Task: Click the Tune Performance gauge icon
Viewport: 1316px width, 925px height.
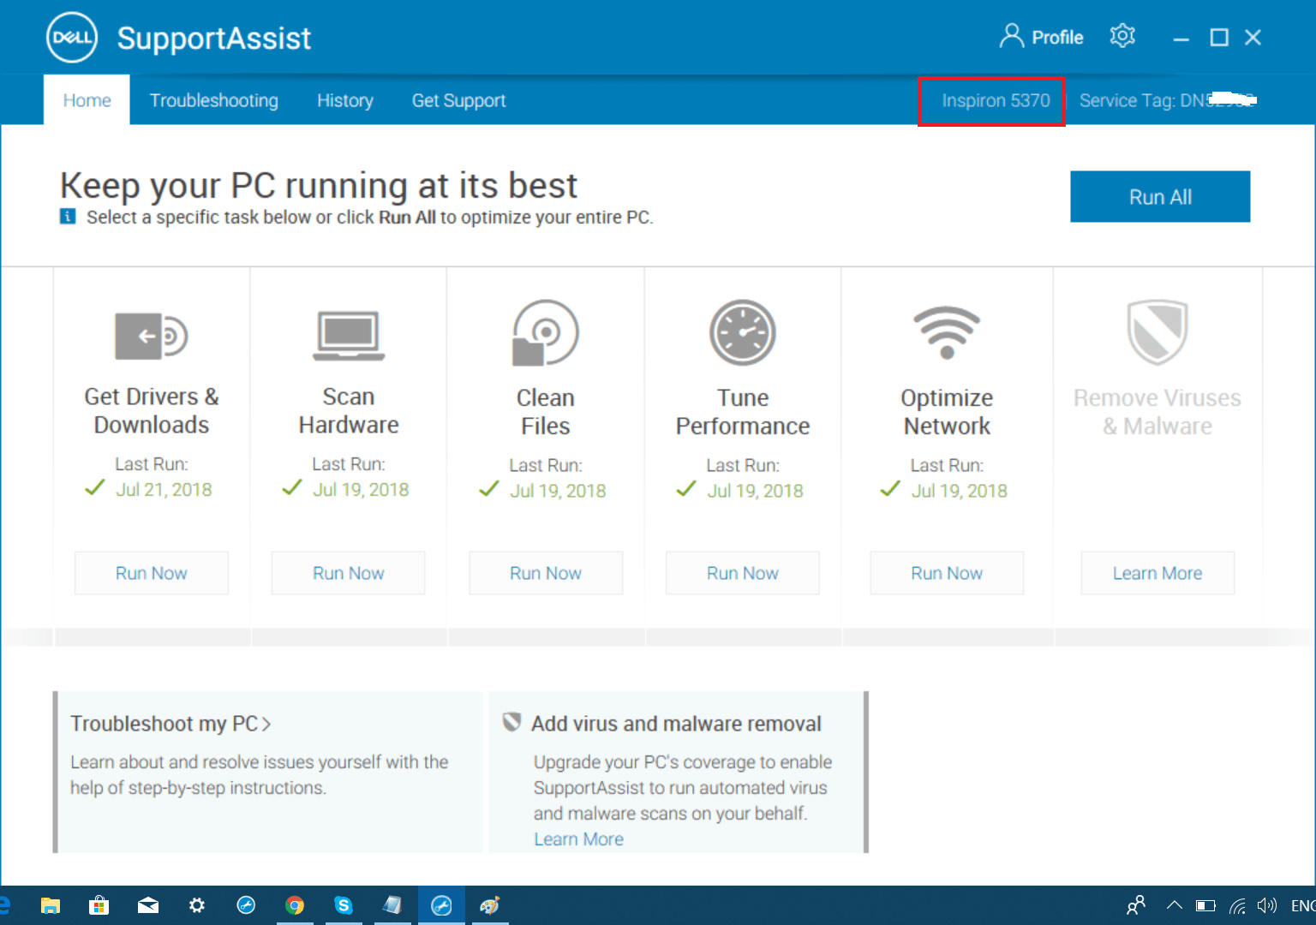Action: click(743, 333)
